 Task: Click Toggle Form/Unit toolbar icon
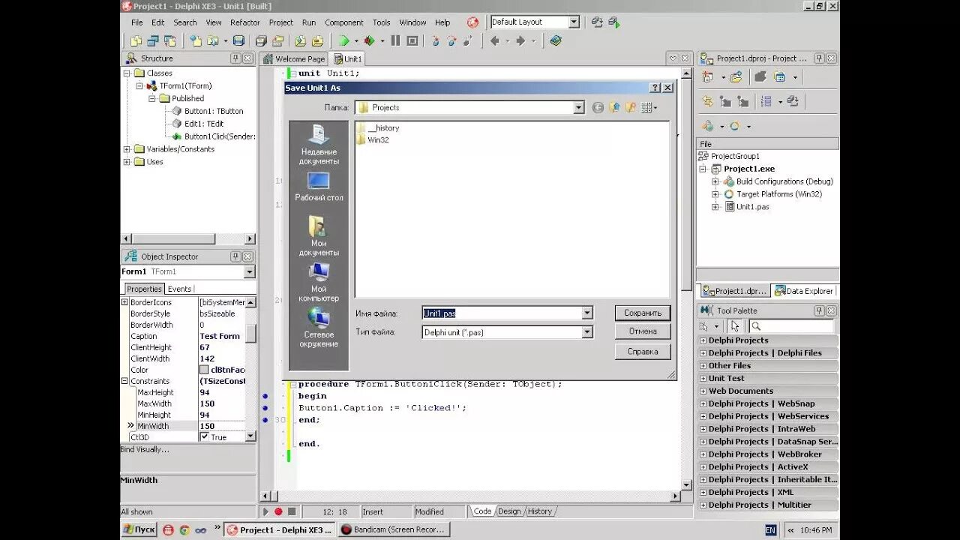[170, 40]
